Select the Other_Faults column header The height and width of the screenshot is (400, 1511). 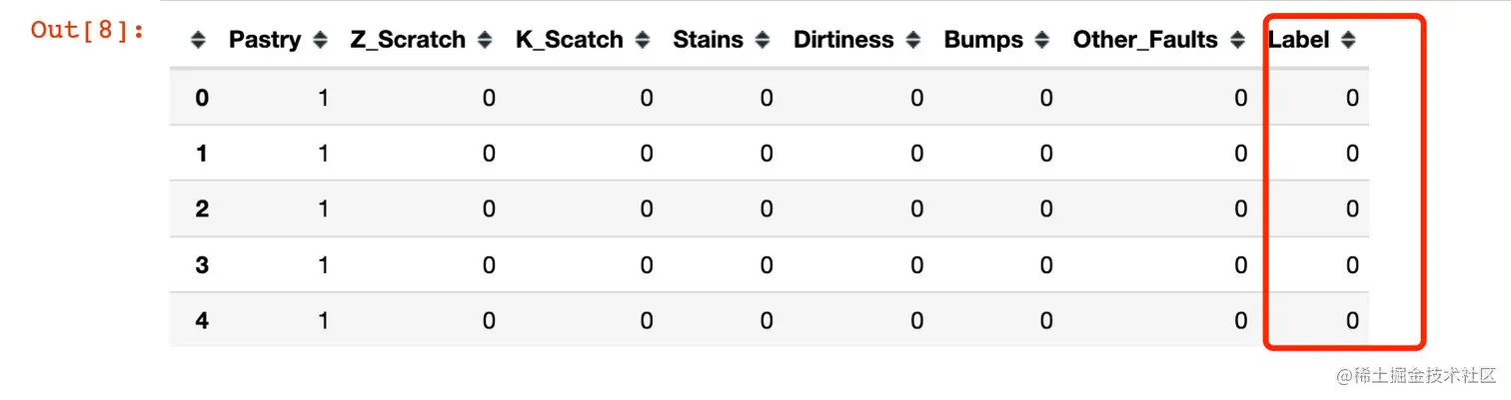pos(1145,41)
